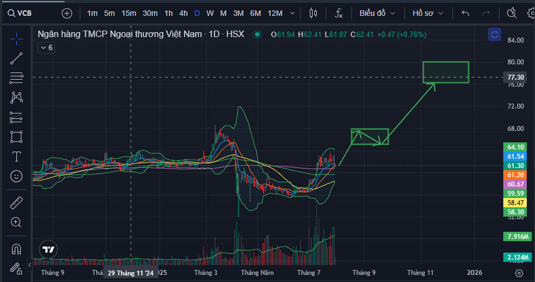Select the 4h timeframe
Viewport: 535px width, 282px height.
[x=184, y=13]
